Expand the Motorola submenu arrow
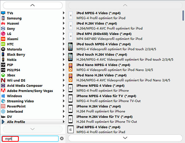 (x=64, y=49)
